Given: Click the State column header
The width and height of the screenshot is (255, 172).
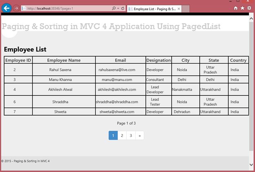Looking at the screenshot, I should pyautogui.click(x=214, y=60).
